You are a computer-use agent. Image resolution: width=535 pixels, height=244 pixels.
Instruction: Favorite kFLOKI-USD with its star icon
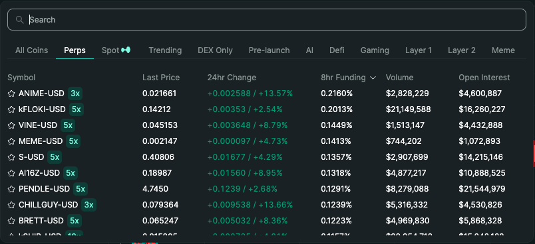pyautogui.click(x=11, y=109)
